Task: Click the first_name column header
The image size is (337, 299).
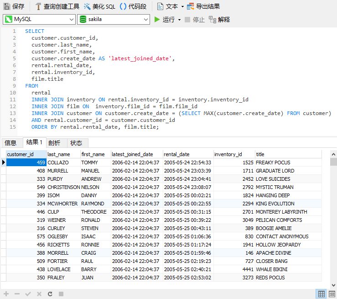Action: (96, 154)
